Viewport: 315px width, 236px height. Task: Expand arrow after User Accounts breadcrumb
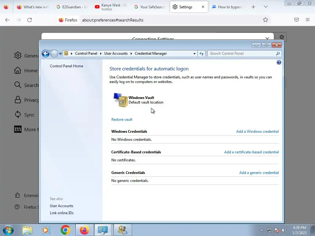point(131,53)
